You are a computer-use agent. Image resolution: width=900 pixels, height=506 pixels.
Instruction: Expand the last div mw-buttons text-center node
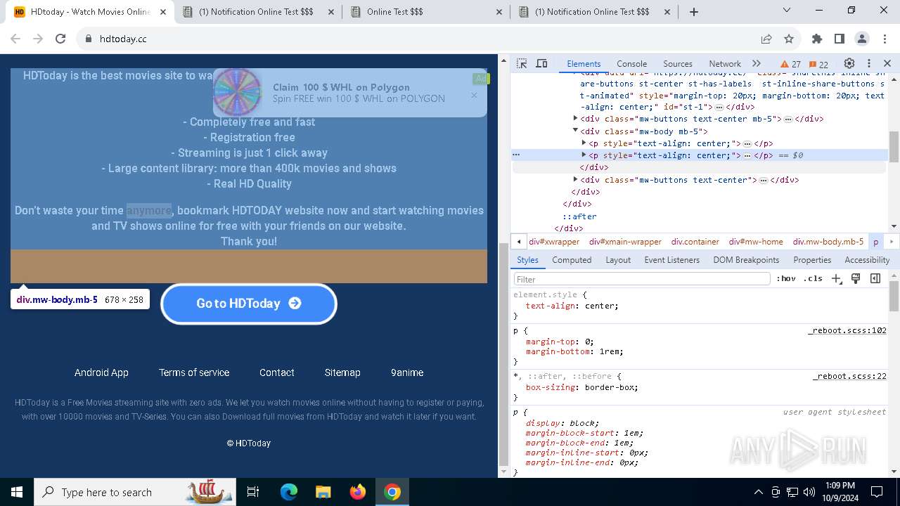tap(575, 180)
